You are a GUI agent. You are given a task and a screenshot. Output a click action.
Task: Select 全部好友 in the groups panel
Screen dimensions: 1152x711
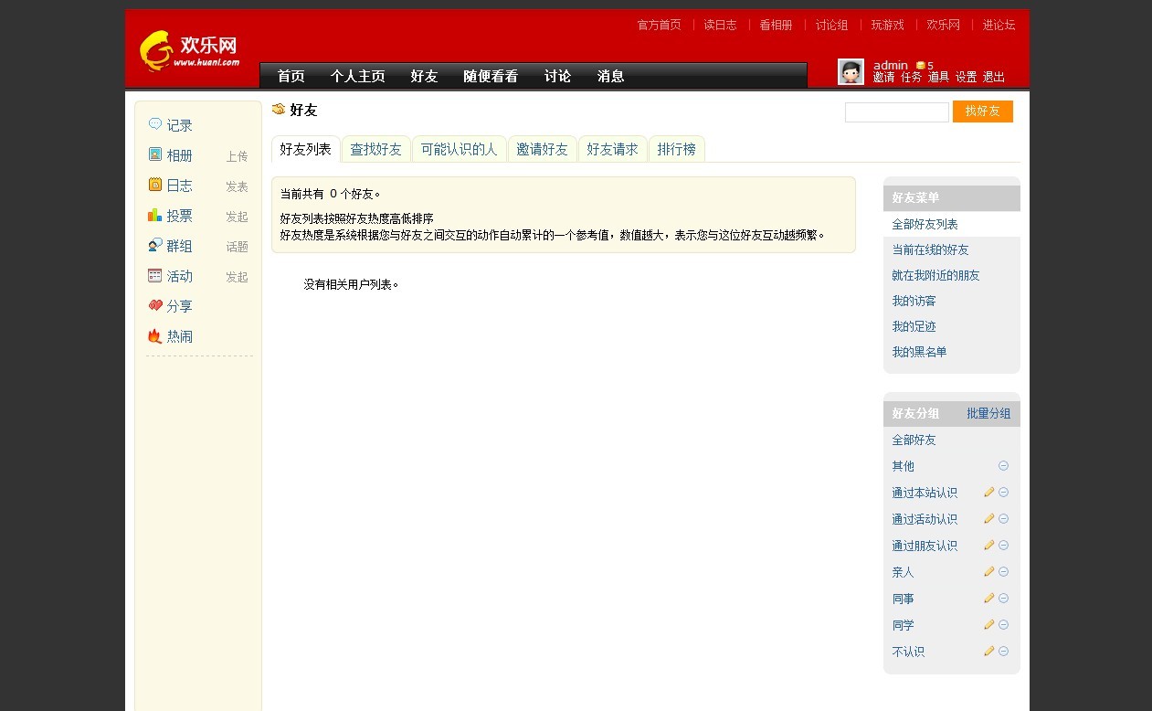click(914, 440)
